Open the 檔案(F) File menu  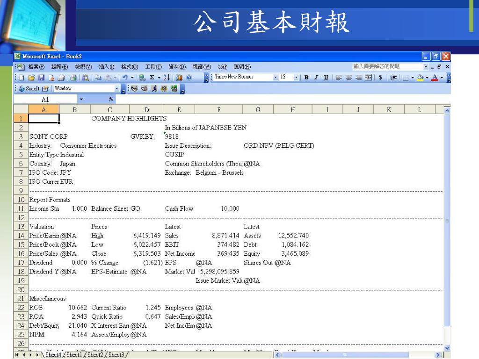[36, 67]
